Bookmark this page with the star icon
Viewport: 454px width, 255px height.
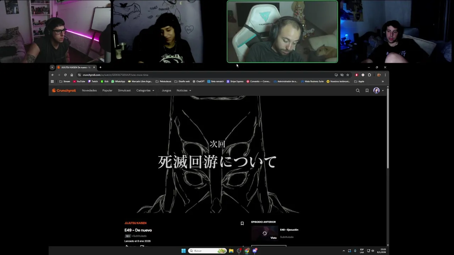tap(348, 75)
